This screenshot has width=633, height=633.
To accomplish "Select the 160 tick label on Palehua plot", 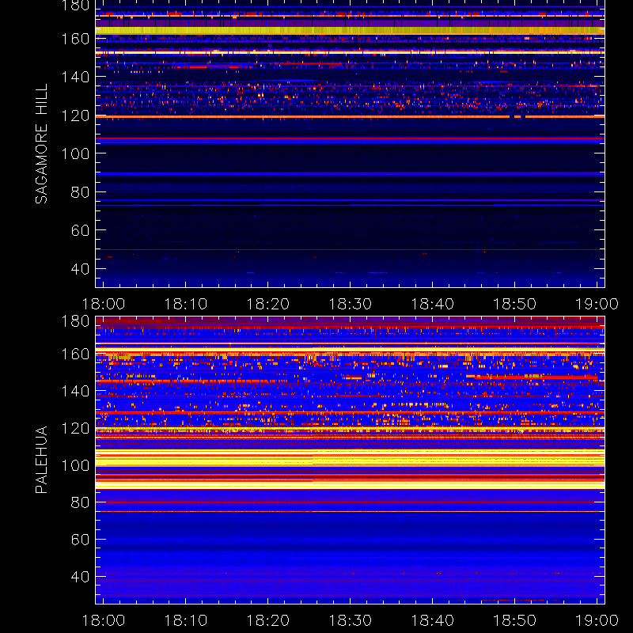I will point(75,354).
